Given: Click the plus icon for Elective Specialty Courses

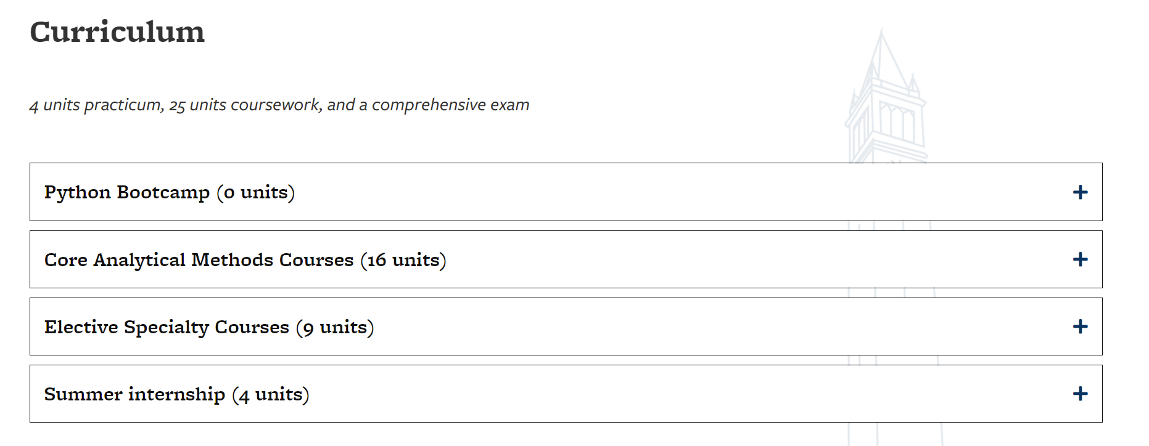Looking at the screenshot, I should tap(1080, 326).
